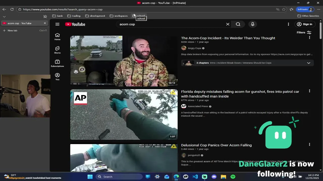Click the InPrivate profile button

[x=305, y=9]
